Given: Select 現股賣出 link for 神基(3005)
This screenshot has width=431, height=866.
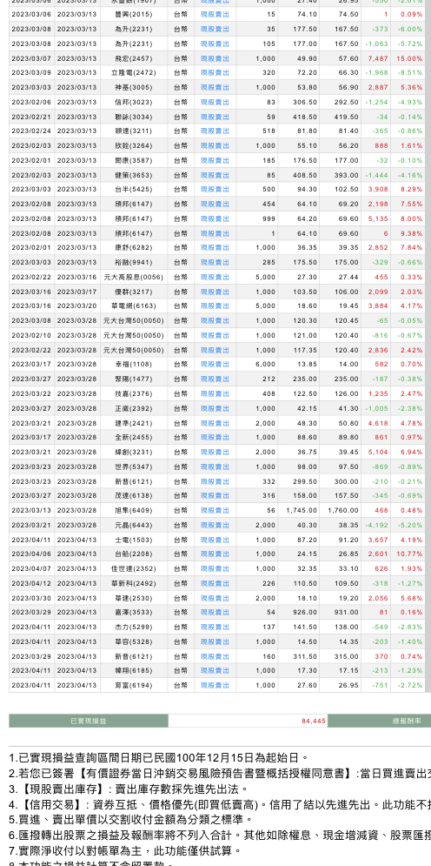Looking at the screenshot, I should (x=215, y=87).
